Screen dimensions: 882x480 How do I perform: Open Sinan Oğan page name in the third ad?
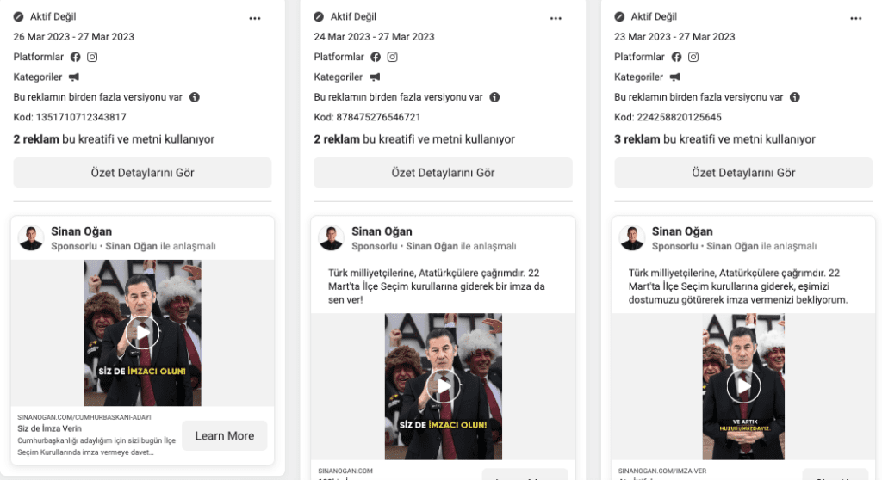point(682,231)
